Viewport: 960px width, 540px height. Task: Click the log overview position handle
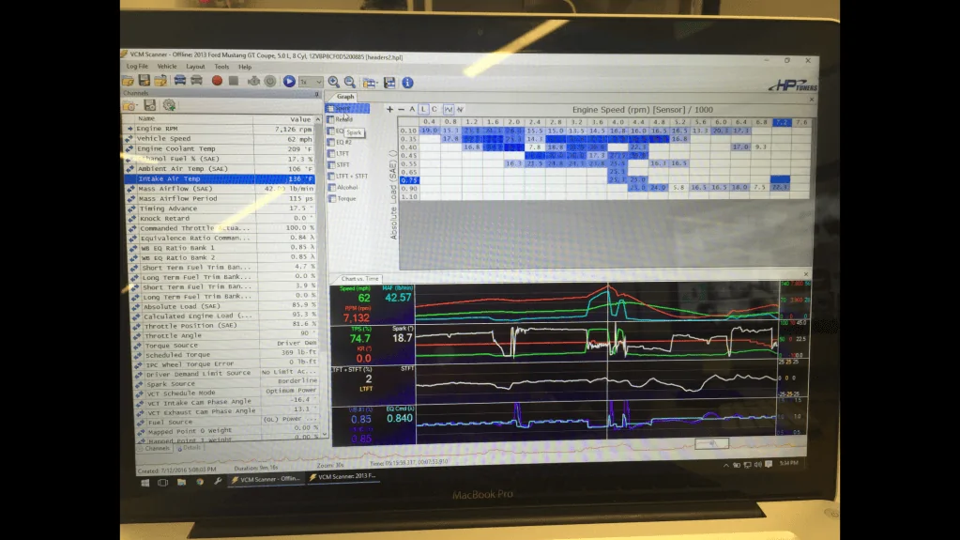[711, 443]
